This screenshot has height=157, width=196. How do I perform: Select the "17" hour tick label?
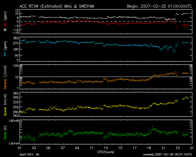[135, 148]
